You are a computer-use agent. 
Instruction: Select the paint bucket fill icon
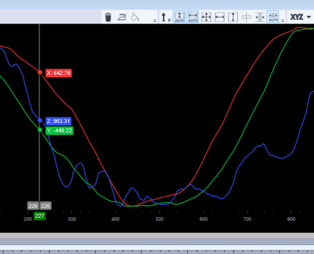coord(134,17)
